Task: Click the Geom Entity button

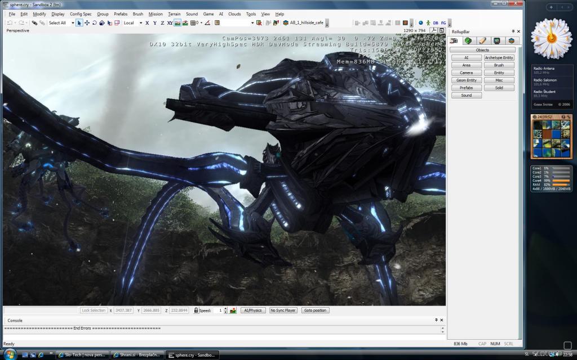Action: tap(466, 80)
